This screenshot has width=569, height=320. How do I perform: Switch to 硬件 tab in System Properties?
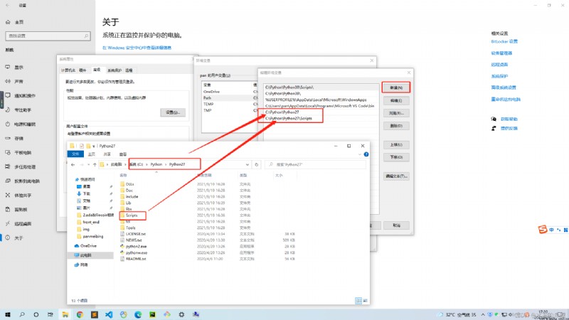83,70
